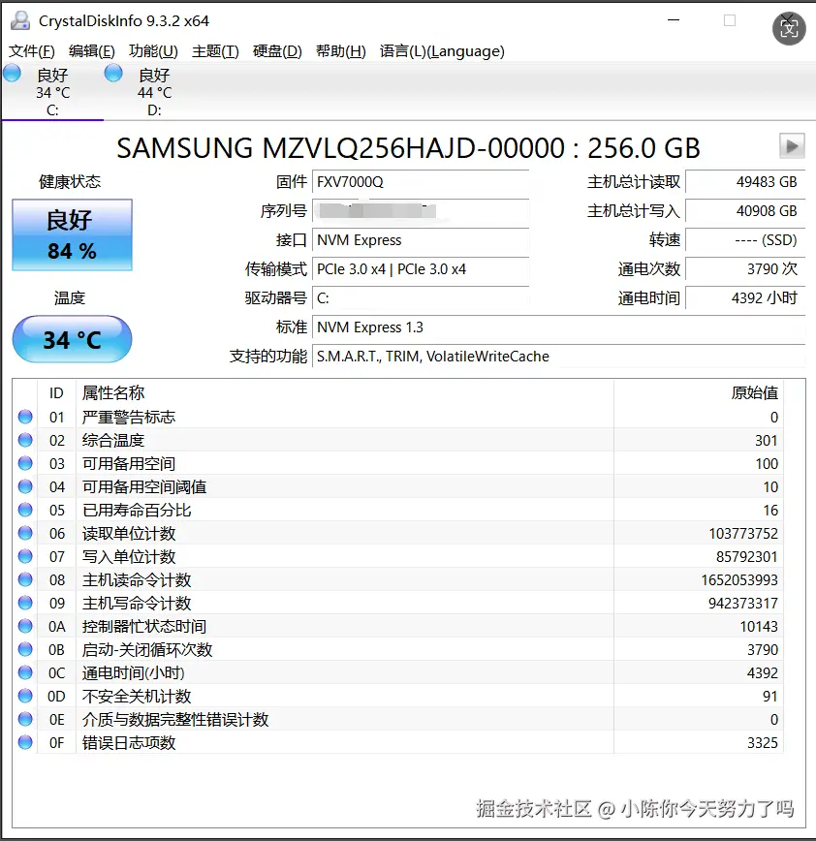The height and width of the screenshot is (841, 816).
Task: Click the CrystalDiskInfo icon in the title bar
Action: tap(21, 19)
